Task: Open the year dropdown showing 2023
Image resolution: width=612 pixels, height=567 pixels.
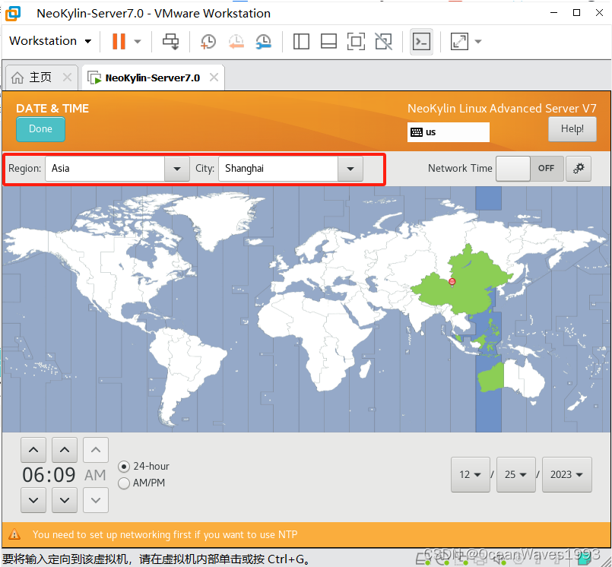Action: point(566,474)
